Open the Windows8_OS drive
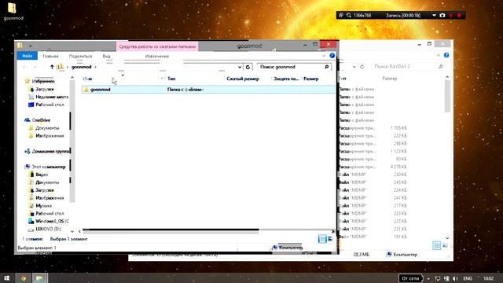Image resolution: width=503 pixels, height=283 pixels. pyautogui.click(x=49, y=221)
